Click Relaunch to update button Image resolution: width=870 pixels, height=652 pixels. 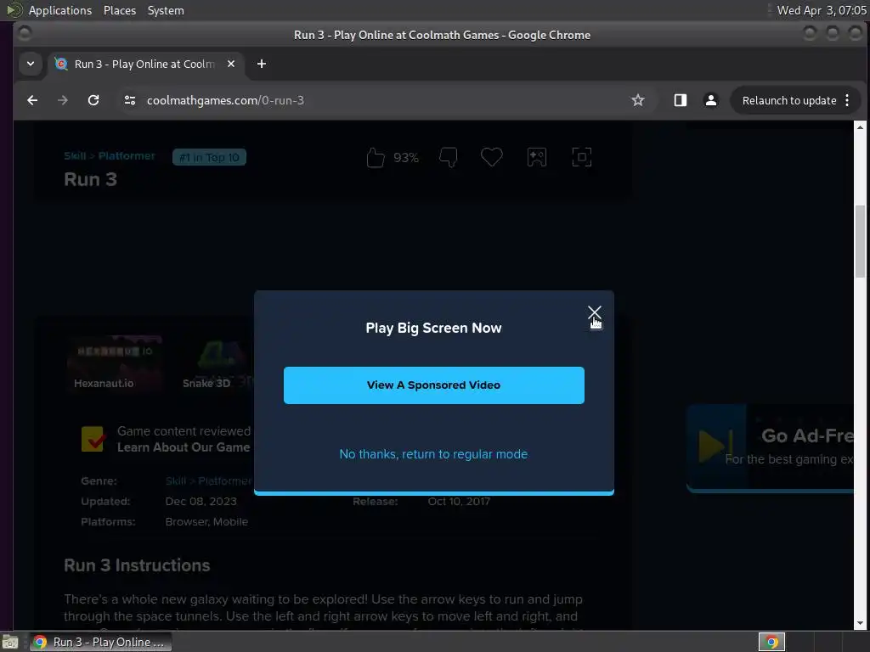[x=789, y=100]
